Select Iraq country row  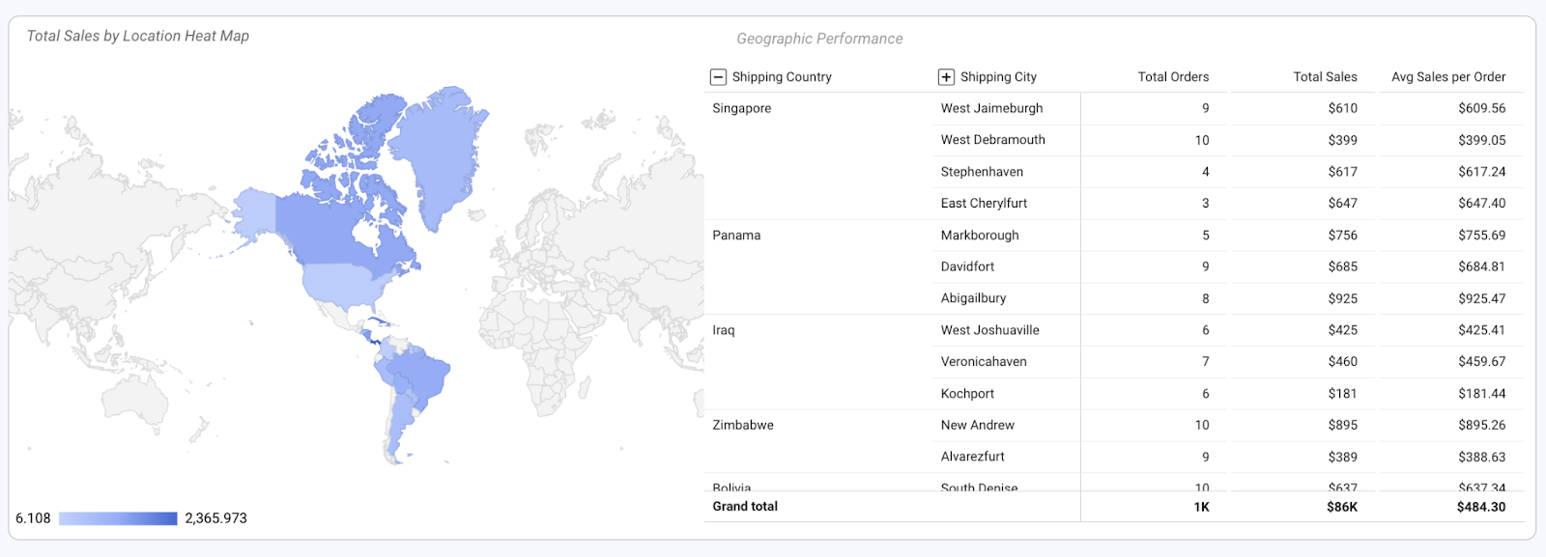724,330
